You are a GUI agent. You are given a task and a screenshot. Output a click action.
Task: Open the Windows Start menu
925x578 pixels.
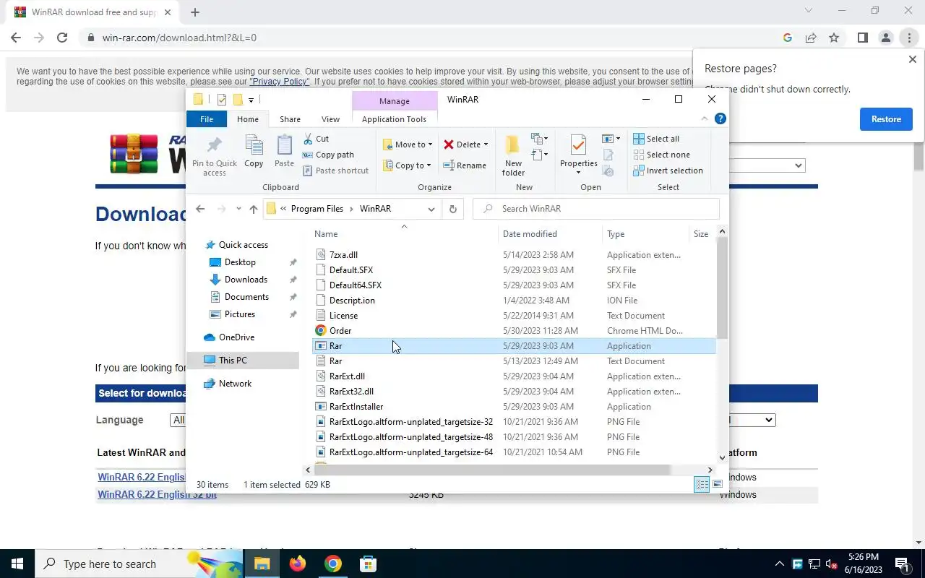(17, 564)
